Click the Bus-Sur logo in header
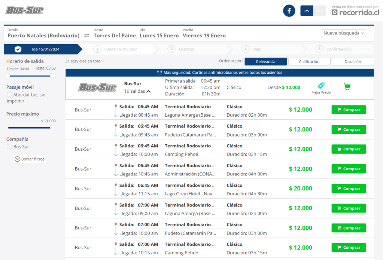The width and height of the screenshot is (383, 260). (24, 10)
